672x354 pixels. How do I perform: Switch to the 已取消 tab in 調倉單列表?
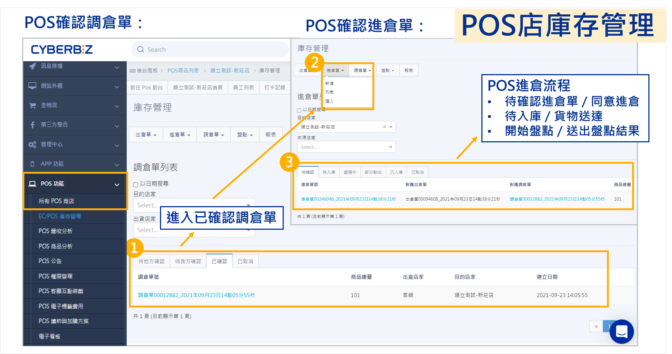pyautogui.click(x=246, y=261)
